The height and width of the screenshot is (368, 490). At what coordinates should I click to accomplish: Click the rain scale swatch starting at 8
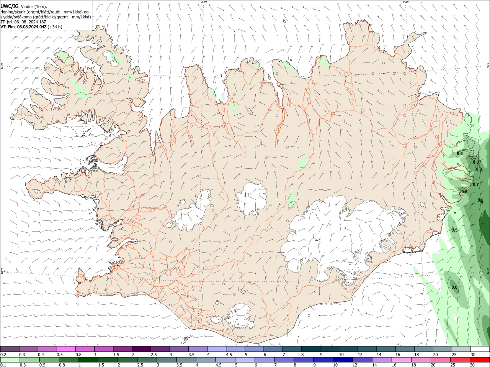[x=304, y=360]
